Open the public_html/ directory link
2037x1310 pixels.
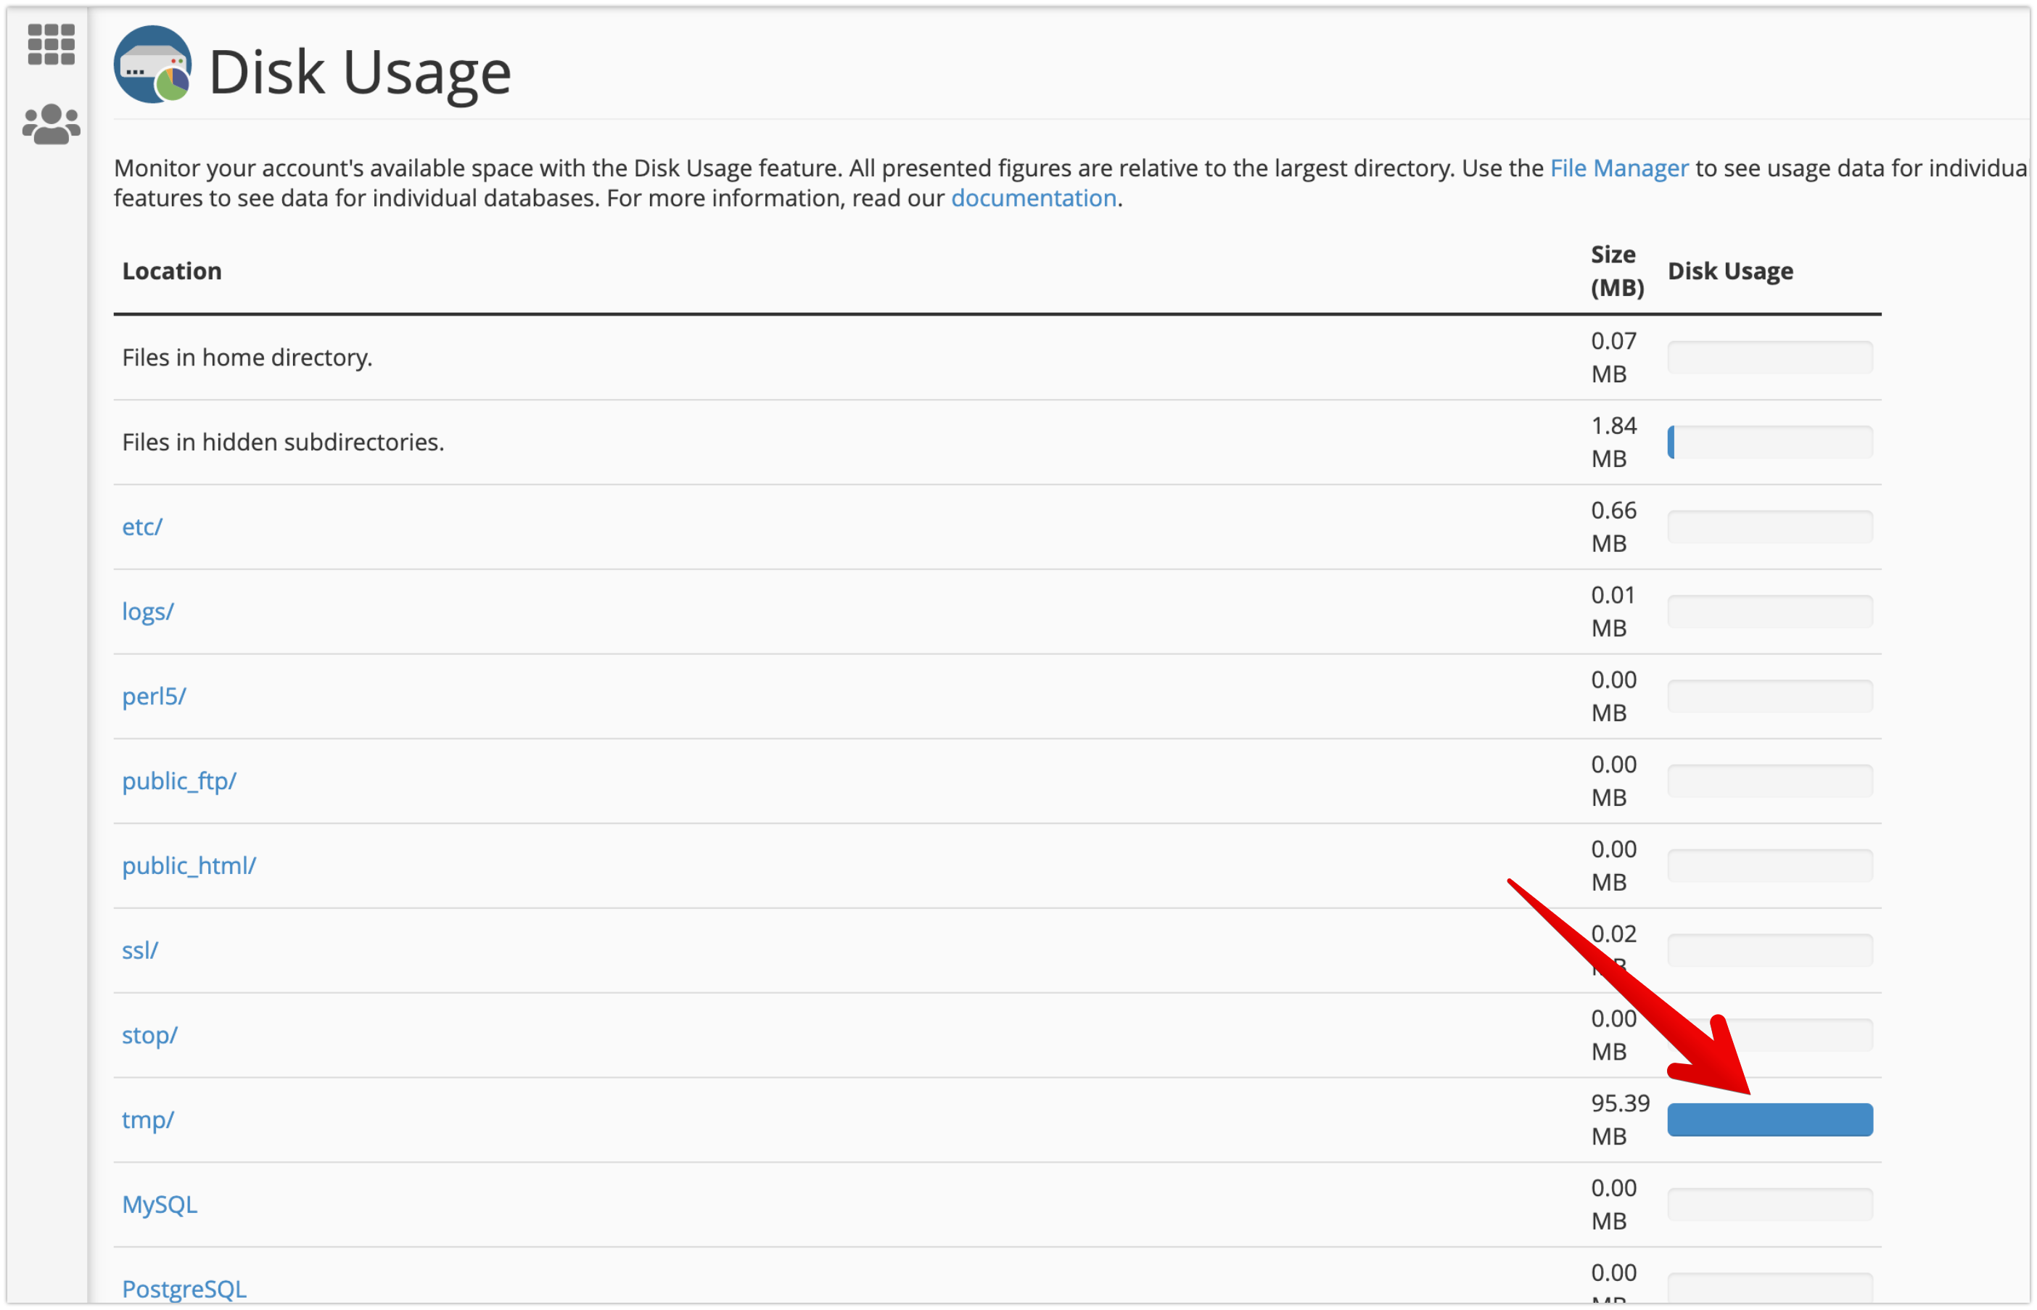tap(189, 865)
